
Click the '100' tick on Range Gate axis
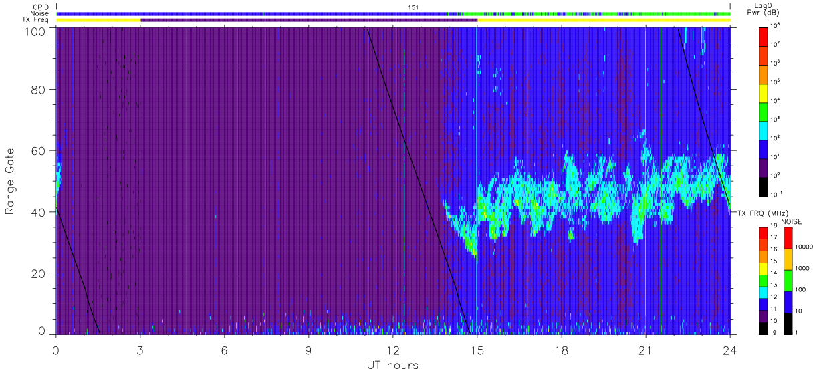tap(36, 31)
